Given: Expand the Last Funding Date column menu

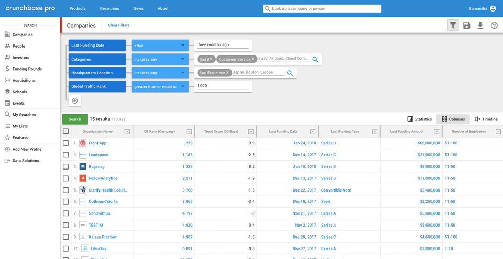Looking at the screenshot, I should 313,131.
